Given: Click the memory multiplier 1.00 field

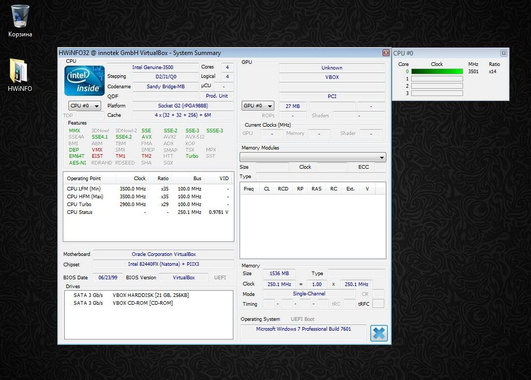Looking at the screenshot, I should [317, 284].
